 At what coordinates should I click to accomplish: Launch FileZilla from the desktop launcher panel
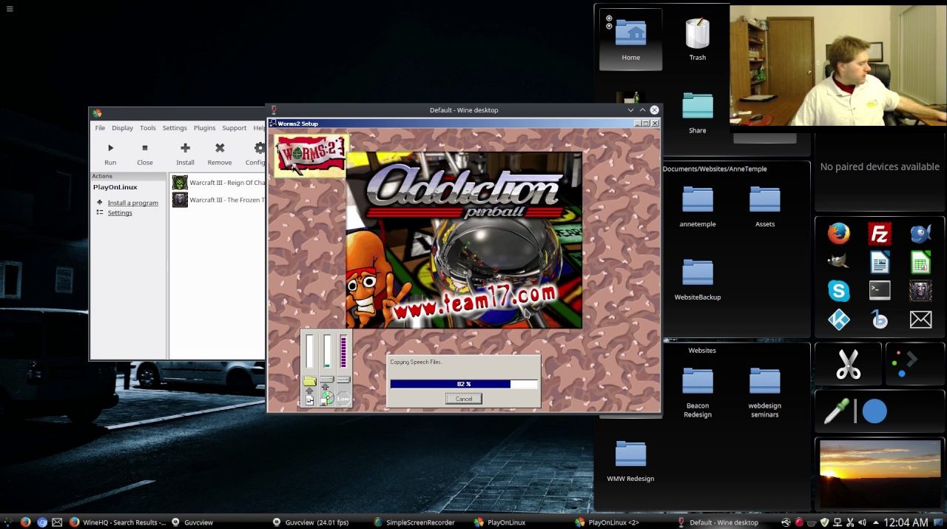click(x=879, y=235)
